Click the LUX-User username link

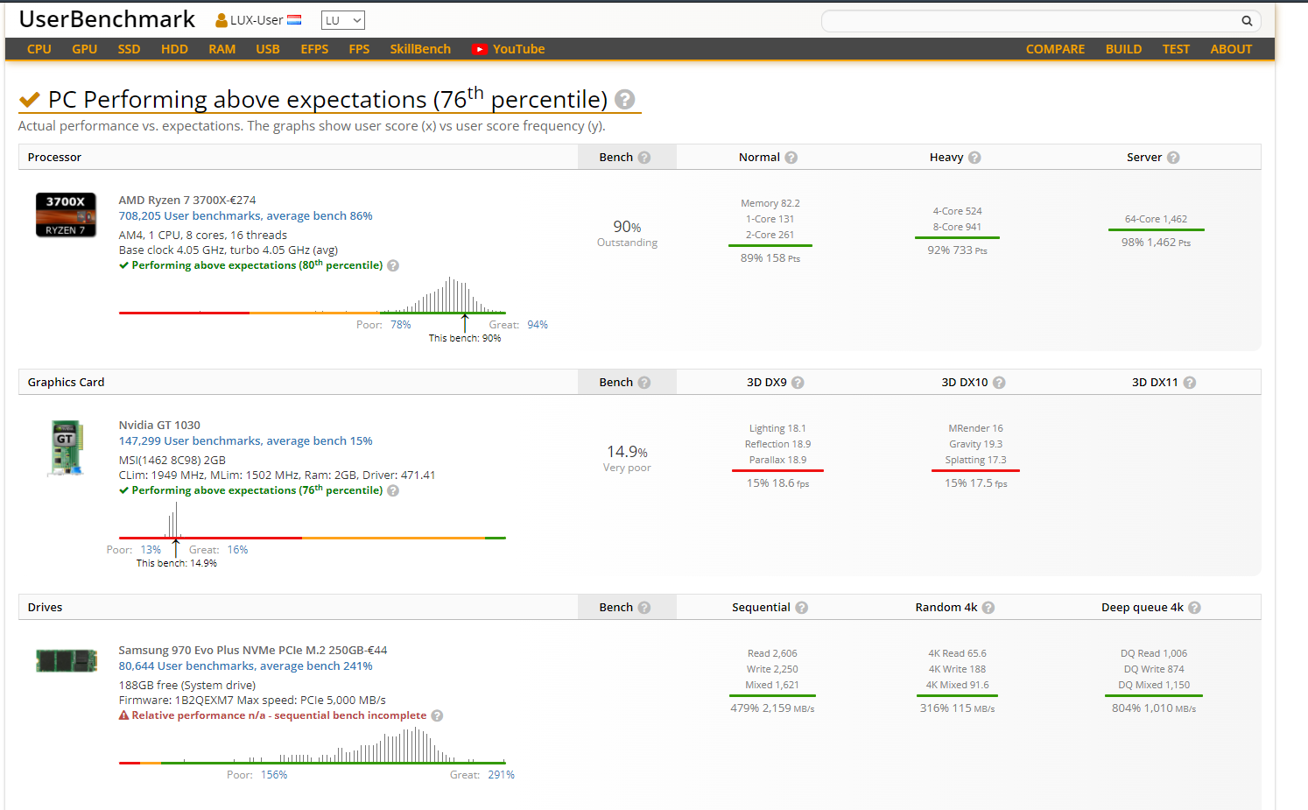[x=257, y=20]
